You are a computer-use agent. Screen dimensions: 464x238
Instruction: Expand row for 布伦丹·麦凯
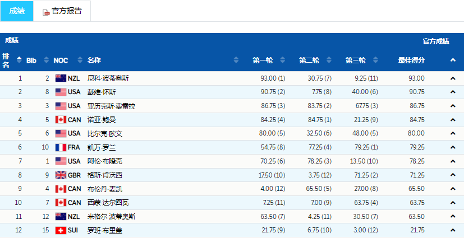pyautogui.click(x=453, y=188)
